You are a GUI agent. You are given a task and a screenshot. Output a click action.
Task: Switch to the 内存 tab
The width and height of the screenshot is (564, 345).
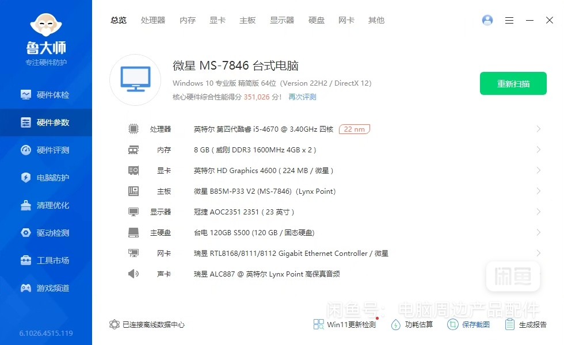[188, 21]
